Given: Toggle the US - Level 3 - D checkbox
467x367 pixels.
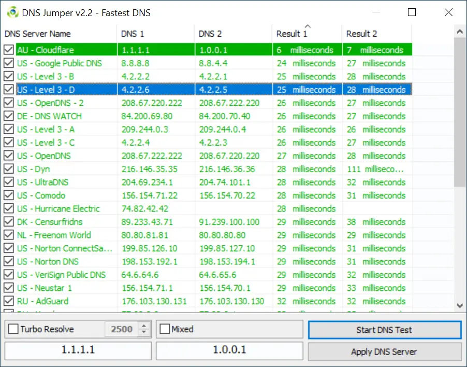Looking at the screenshot, I should coord(9,90).
